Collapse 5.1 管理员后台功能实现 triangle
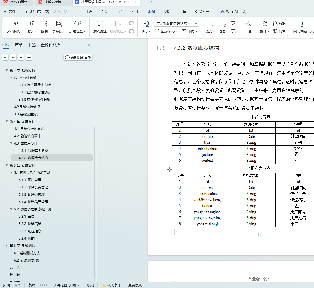This screenshot has height=288, width=314. [x=11, y=172]
